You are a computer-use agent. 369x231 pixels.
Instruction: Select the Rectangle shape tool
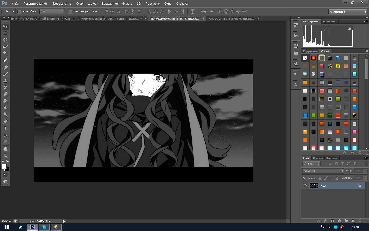pyautogui.click(x=5, y=142)
